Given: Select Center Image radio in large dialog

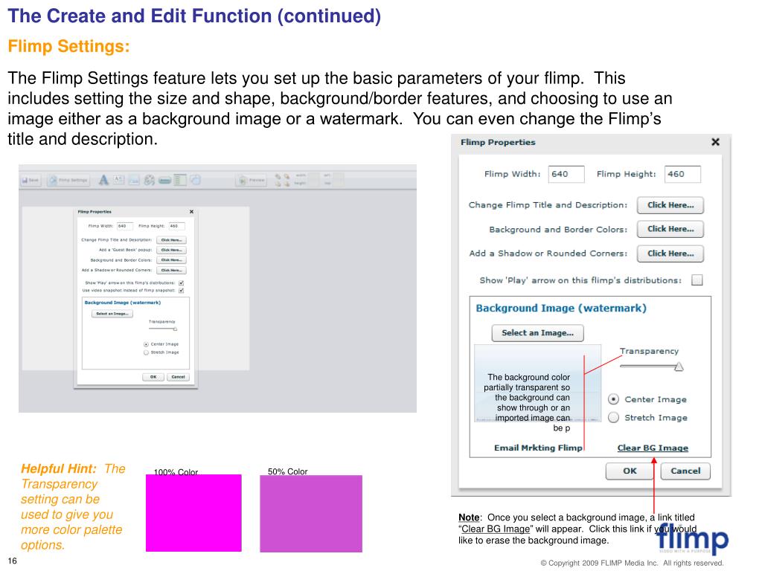Looking at the screenshot, I should (614, 399).
